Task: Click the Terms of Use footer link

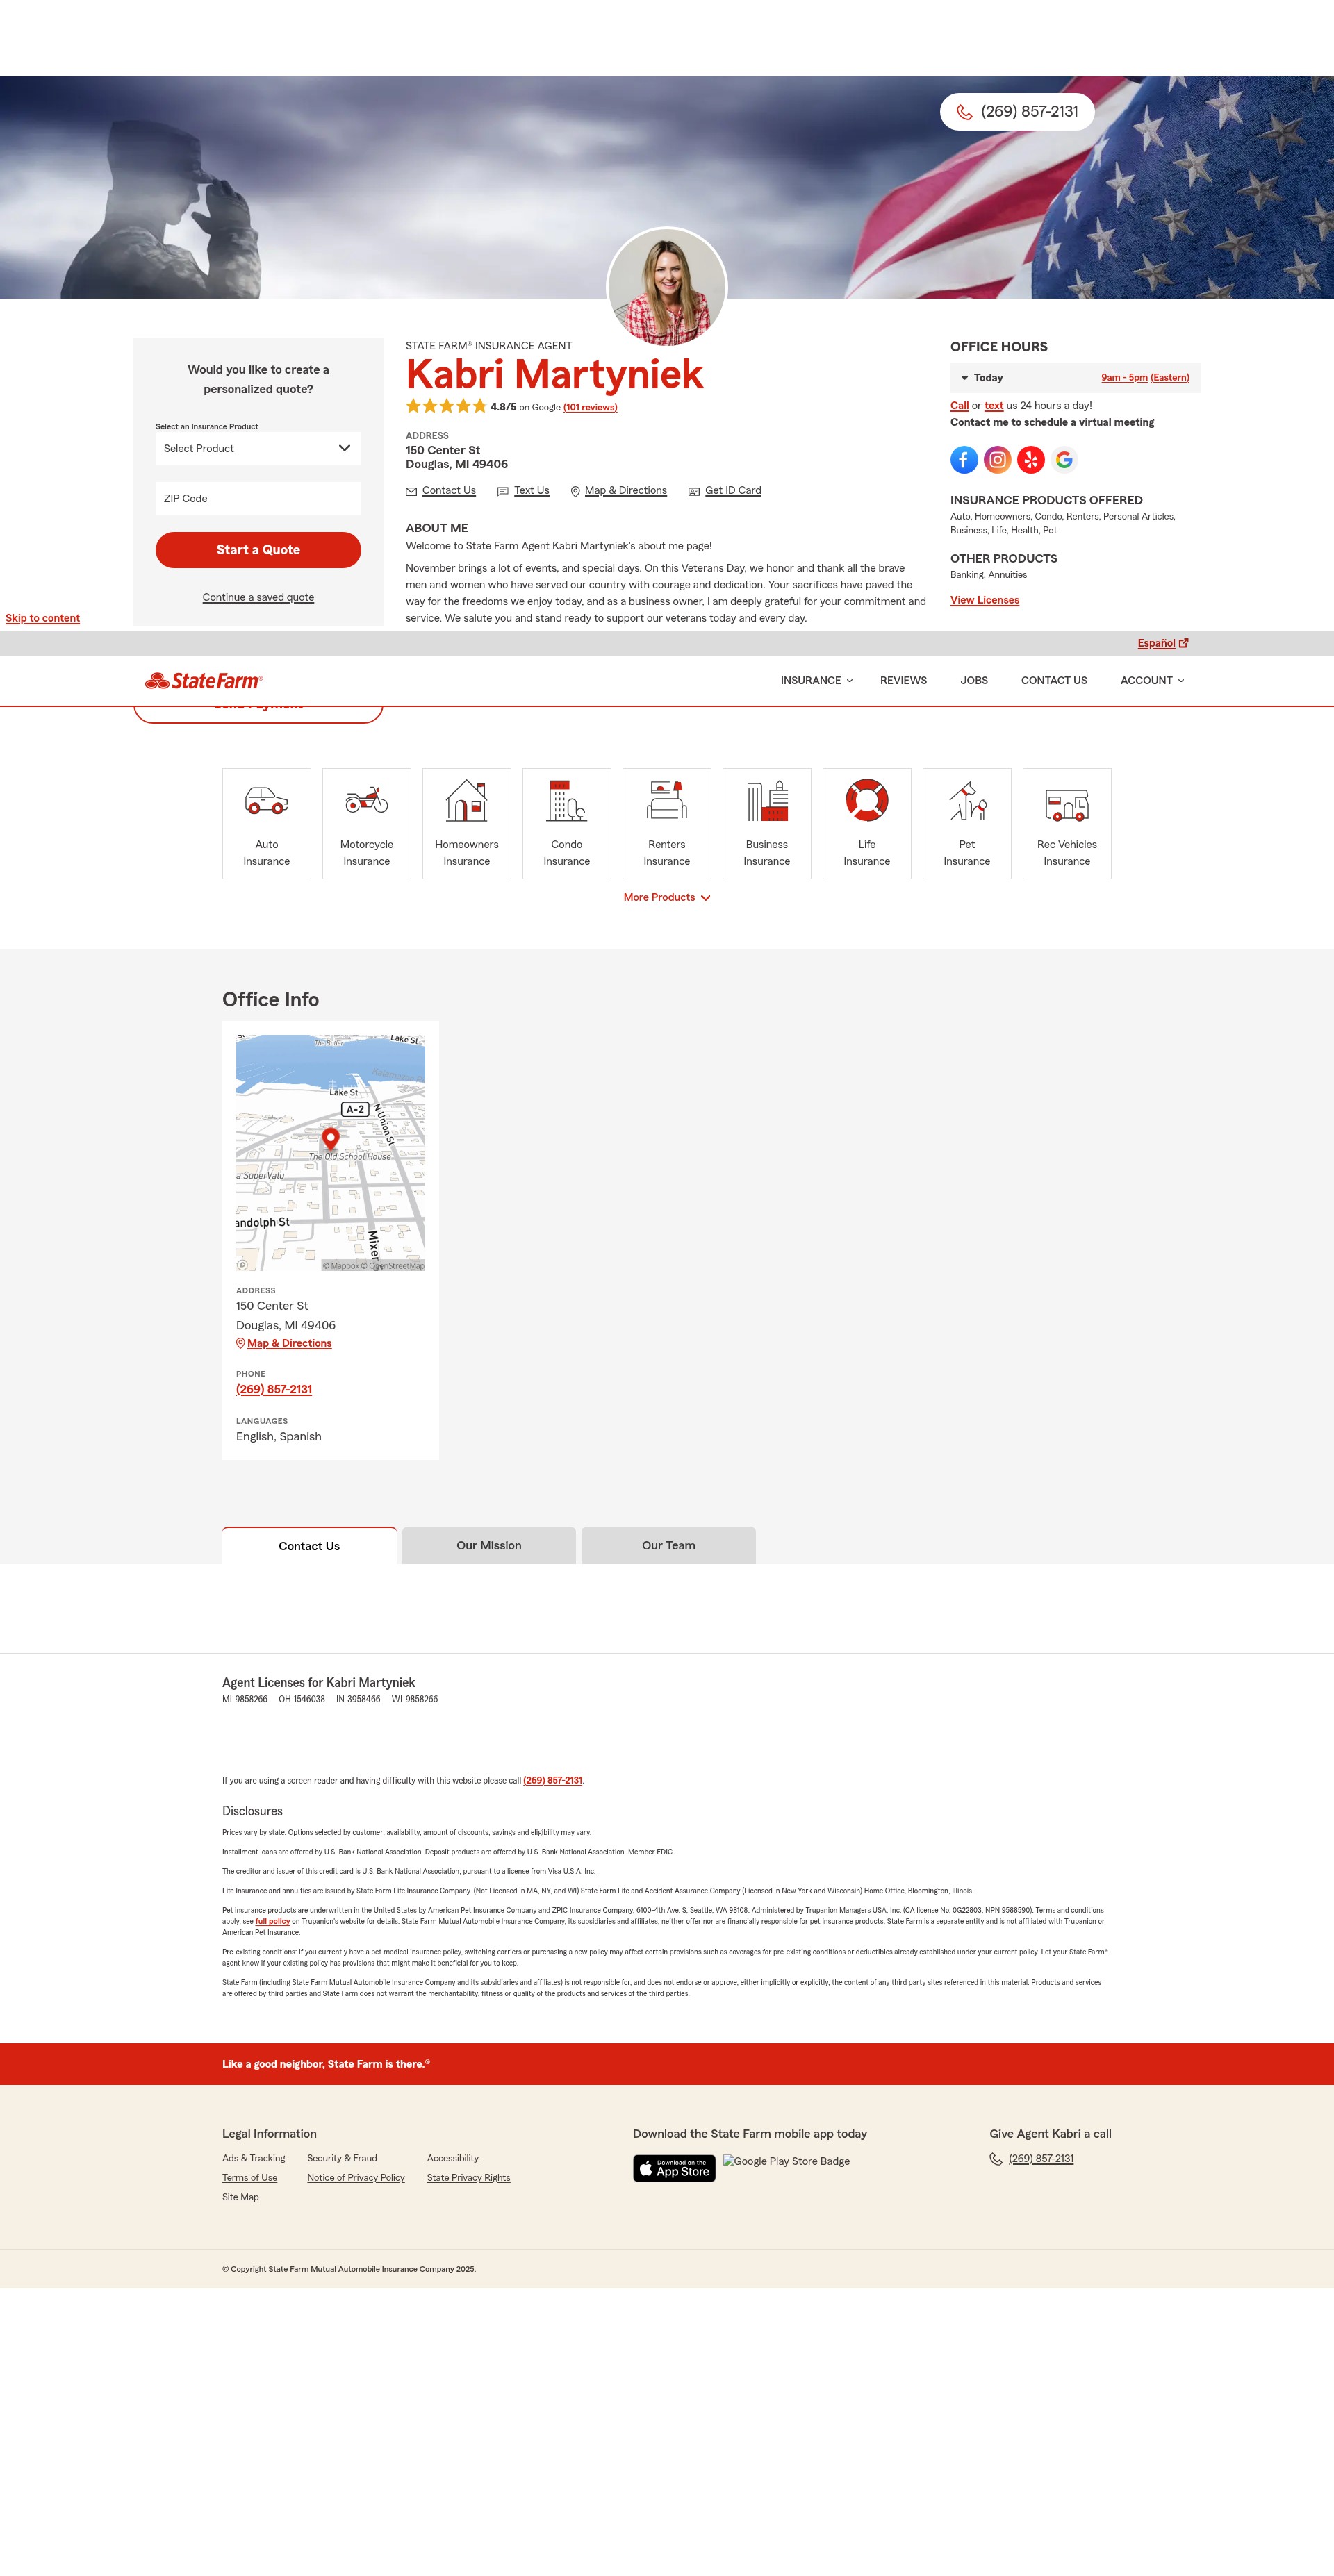Action: (x=249, y=2178)
